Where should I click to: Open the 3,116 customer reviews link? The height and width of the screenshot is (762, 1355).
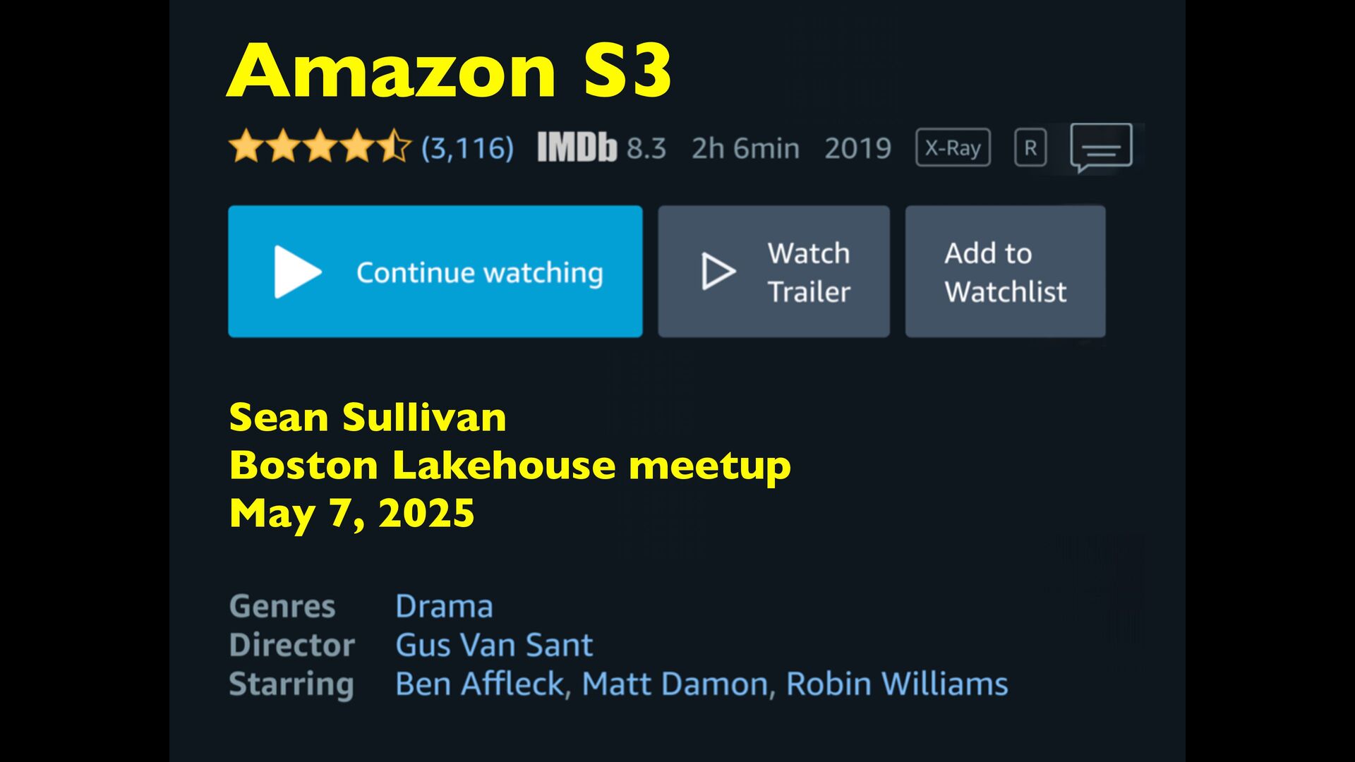[467, 148]
